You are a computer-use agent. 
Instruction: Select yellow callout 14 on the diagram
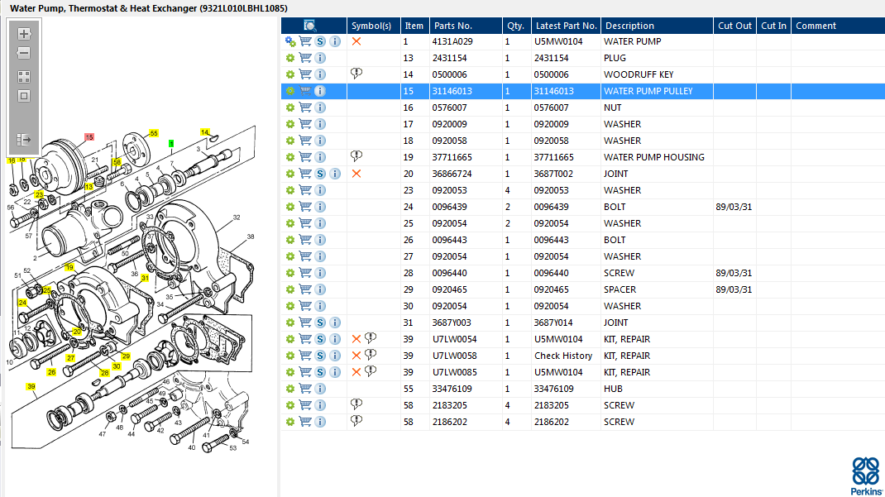click(x=204, y=132)
